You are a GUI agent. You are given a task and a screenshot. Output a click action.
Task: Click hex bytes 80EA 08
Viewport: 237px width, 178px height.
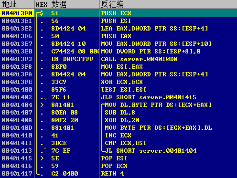point(65,113)
